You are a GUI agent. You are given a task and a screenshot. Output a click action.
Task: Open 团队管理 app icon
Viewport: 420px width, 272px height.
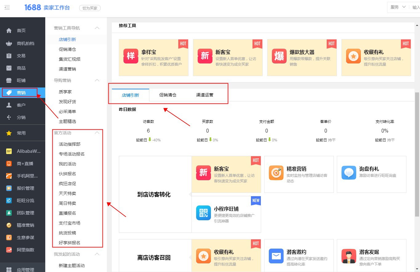coord(9,213)
